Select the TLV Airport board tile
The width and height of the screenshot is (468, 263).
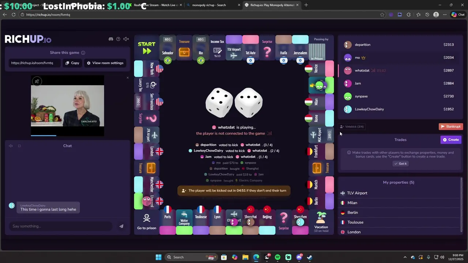[234, 48]
